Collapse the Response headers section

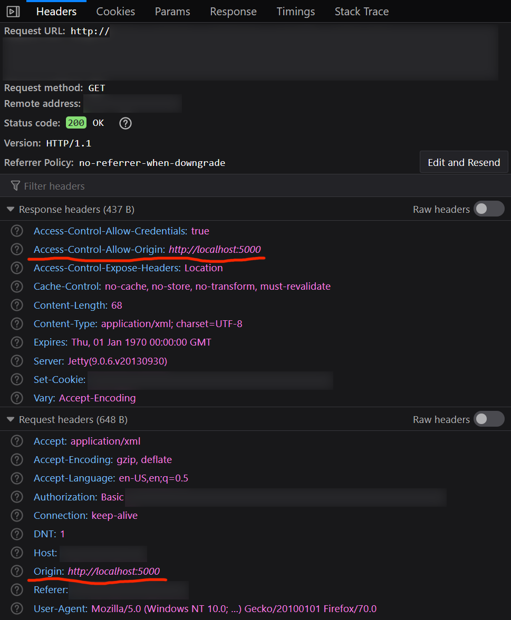tap(11, 209)
